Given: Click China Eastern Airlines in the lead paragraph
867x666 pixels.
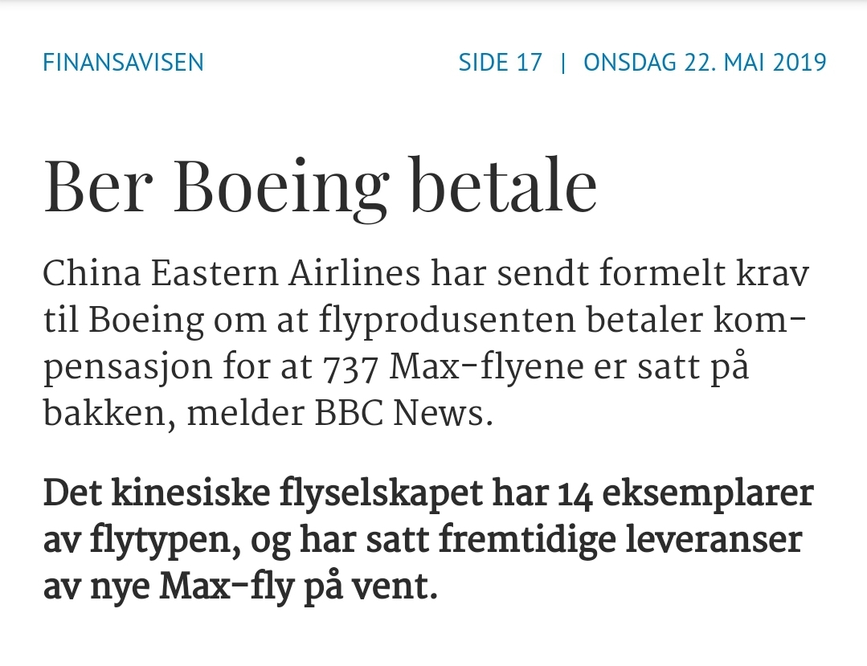Looking at the screenshot, I should (231, 274).
